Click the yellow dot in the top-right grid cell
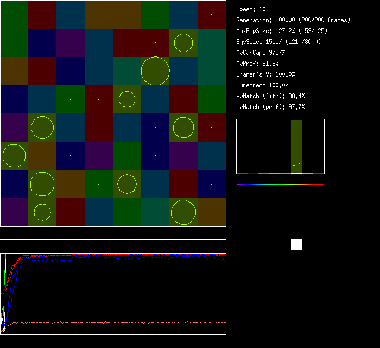 tap(212, 15)
